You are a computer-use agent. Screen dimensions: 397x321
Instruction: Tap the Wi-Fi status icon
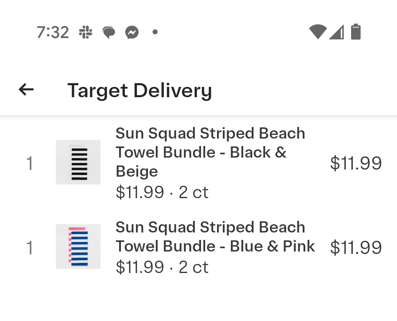(x=318, y=32)
